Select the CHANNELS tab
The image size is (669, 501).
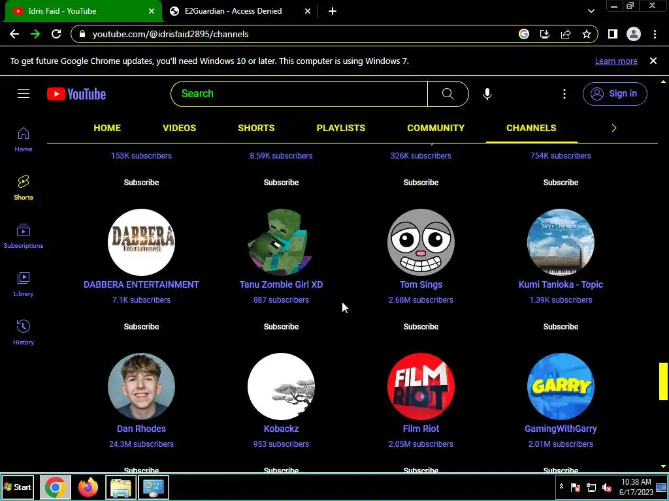coord(531,128)
